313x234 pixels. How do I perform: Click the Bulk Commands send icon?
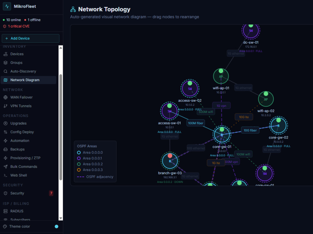coord(6,167)
